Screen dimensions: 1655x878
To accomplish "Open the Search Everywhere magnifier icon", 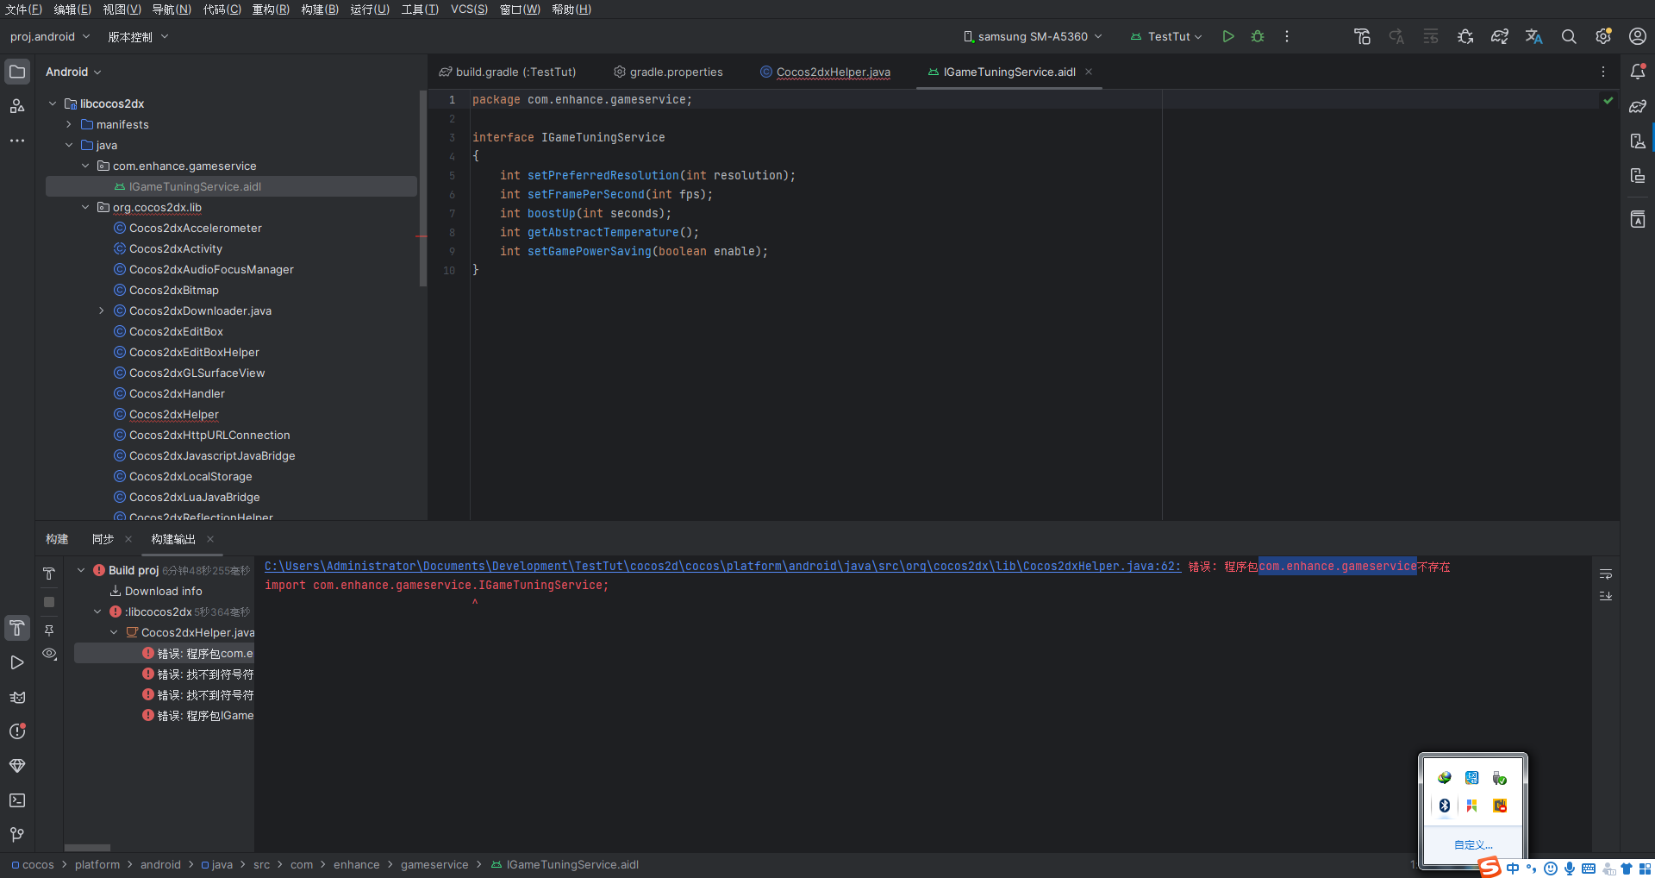I will point(1569,36).
